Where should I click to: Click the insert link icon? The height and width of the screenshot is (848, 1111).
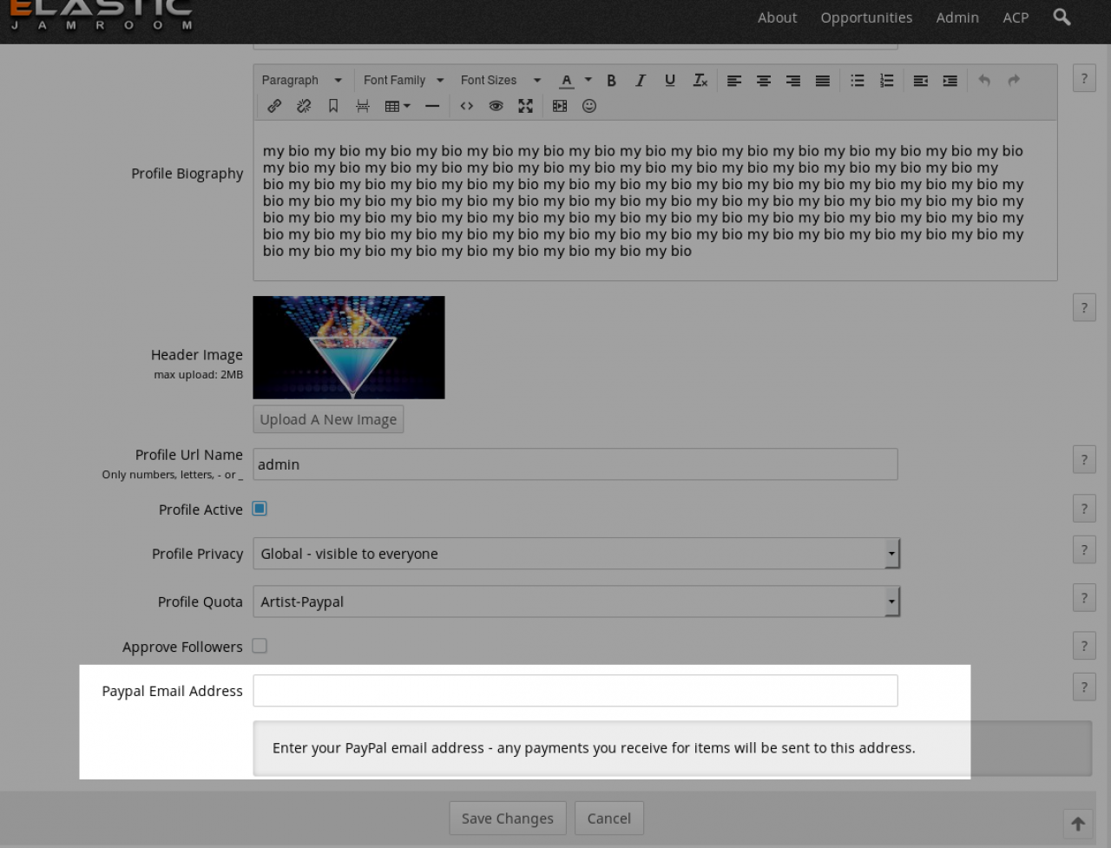pyautogui.click(x=274, y=106)
